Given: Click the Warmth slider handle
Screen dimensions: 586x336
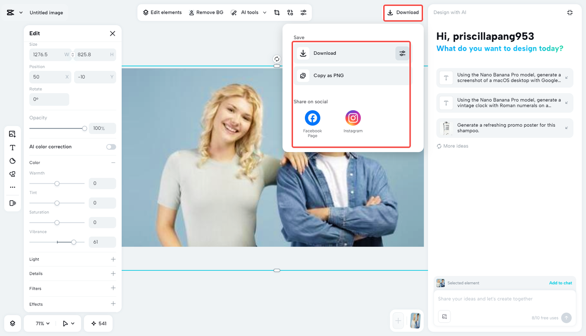Looking at the screenshot, I should pos(57,183).
